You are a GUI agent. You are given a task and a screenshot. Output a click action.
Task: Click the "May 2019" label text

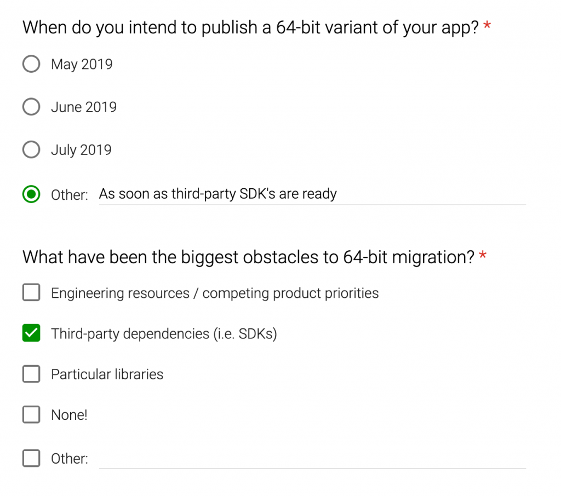pyautogui.click(x=82, y=64)
